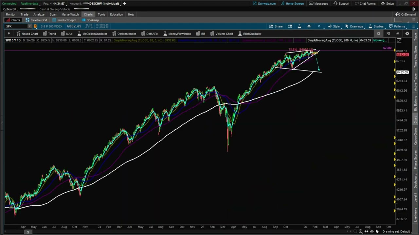Select the pointer cursor tool at bottom
419x235 pixels.
[x=377, y=232]
